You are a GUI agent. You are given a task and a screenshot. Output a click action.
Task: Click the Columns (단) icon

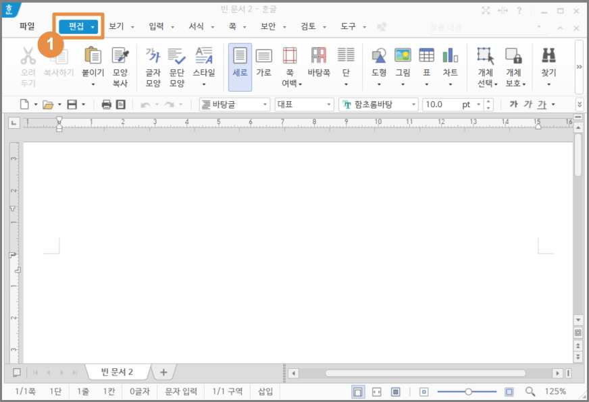(x=346, y=55)
